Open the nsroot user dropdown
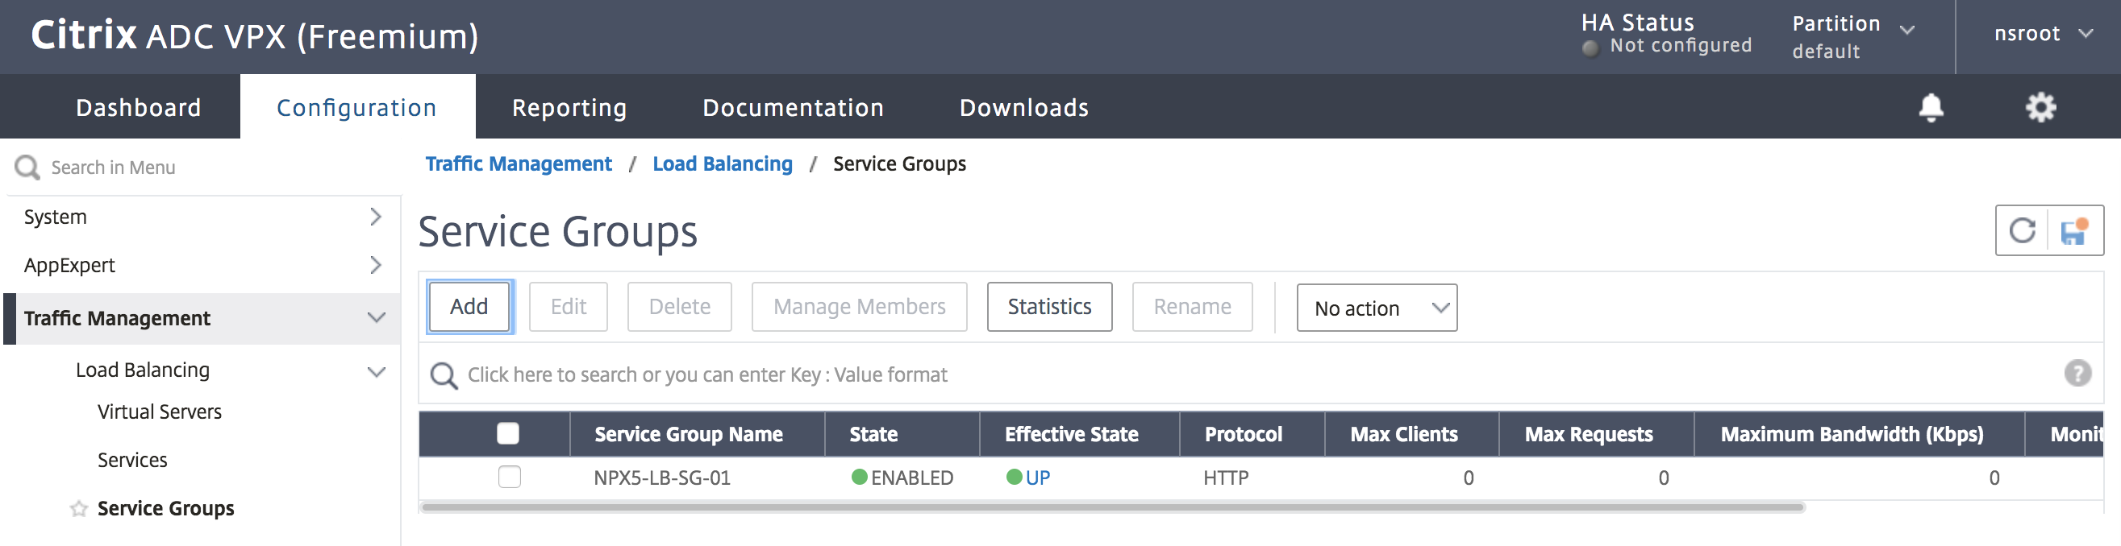 click(x=2044, y=34)
